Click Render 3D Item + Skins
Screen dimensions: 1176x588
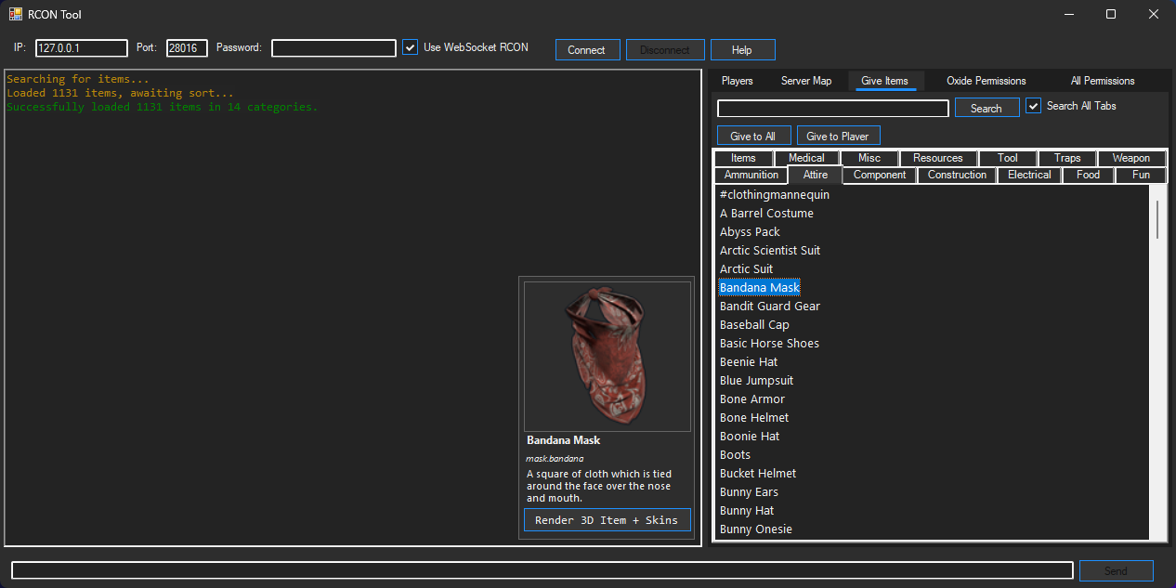pyautogui.click(x=607, y=519)
